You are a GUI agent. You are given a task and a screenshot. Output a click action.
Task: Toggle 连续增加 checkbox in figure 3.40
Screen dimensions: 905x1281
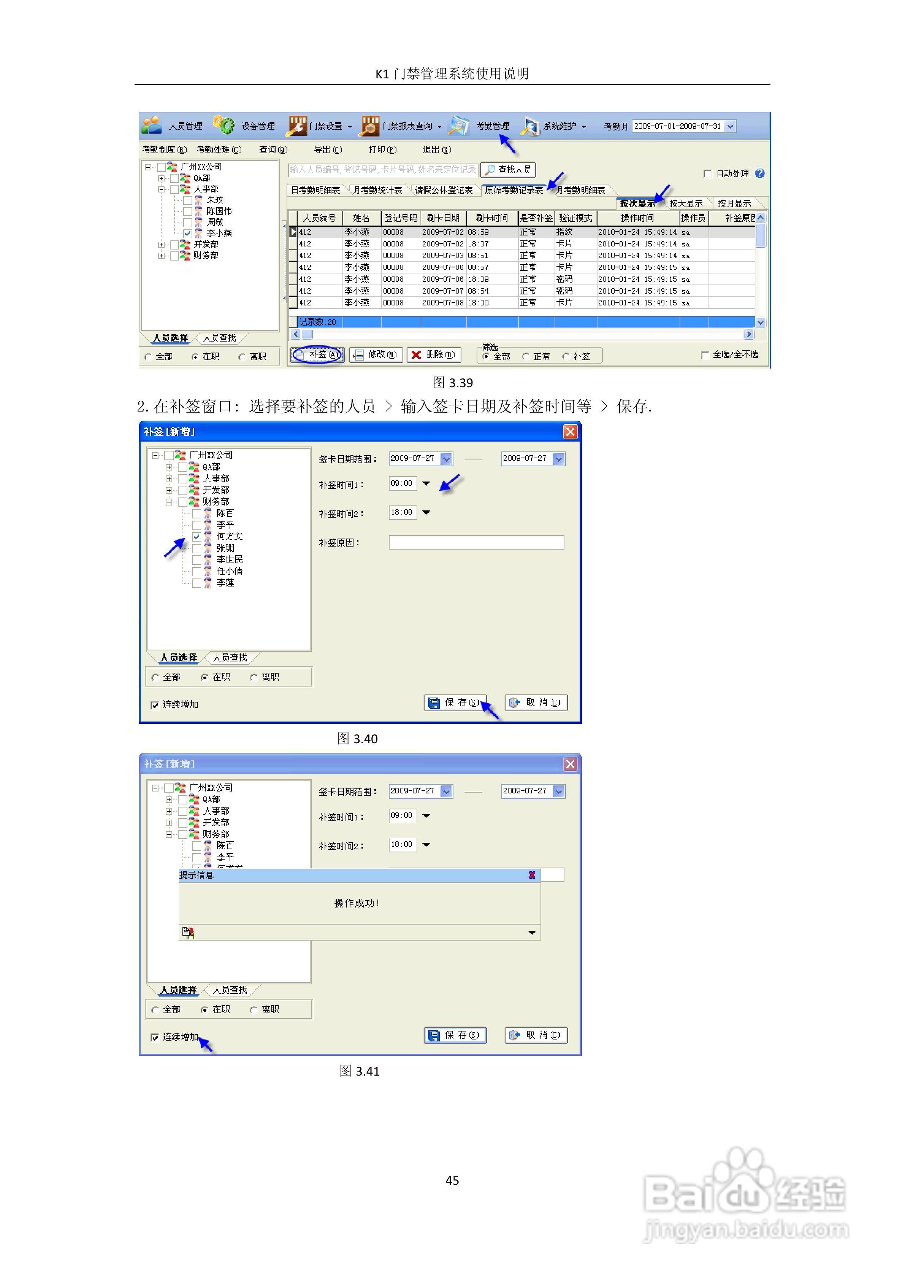(x=155, y=705)
